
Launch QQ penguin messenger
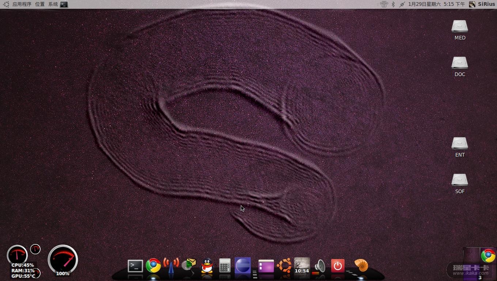(x=207, y=266)
